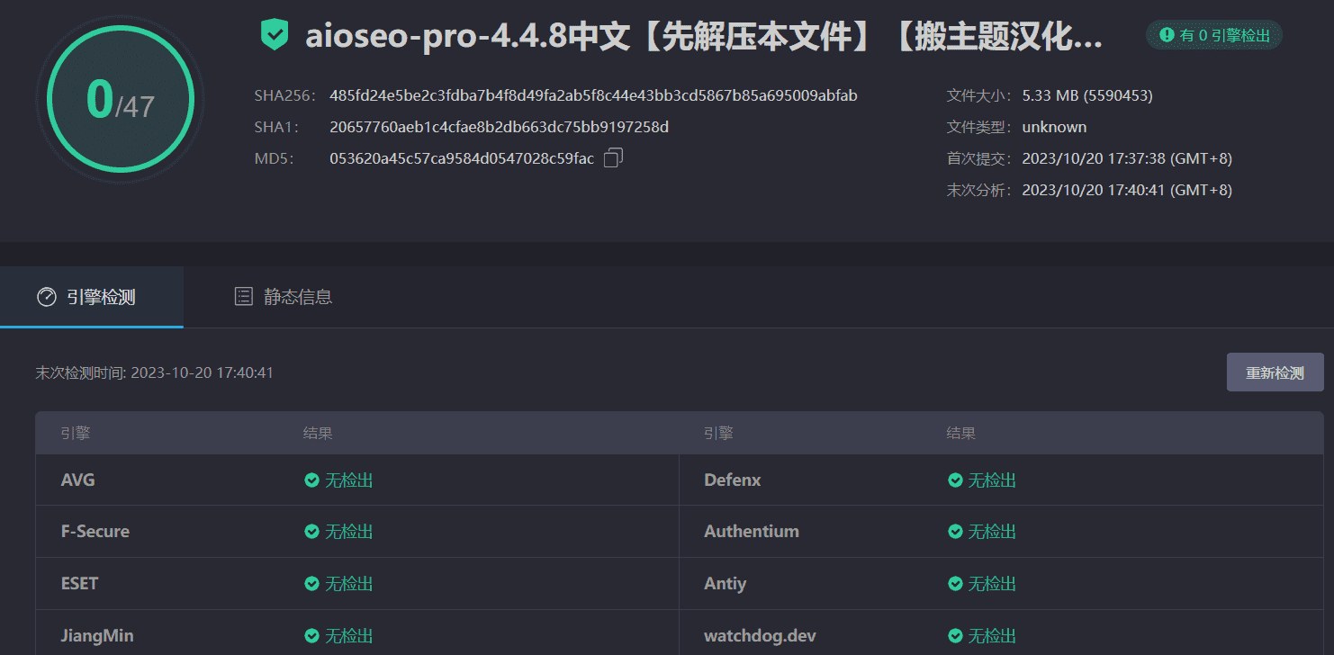Click the Antiy engine name
The height and width of the screenshot is (655, 1334).
click(726, 584)
